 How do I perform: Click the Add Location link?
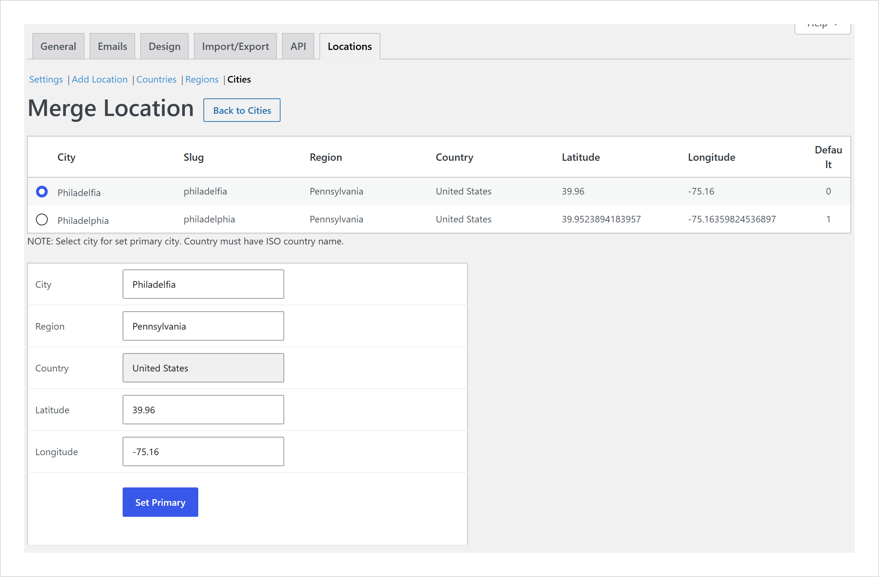tap(100, 79)
